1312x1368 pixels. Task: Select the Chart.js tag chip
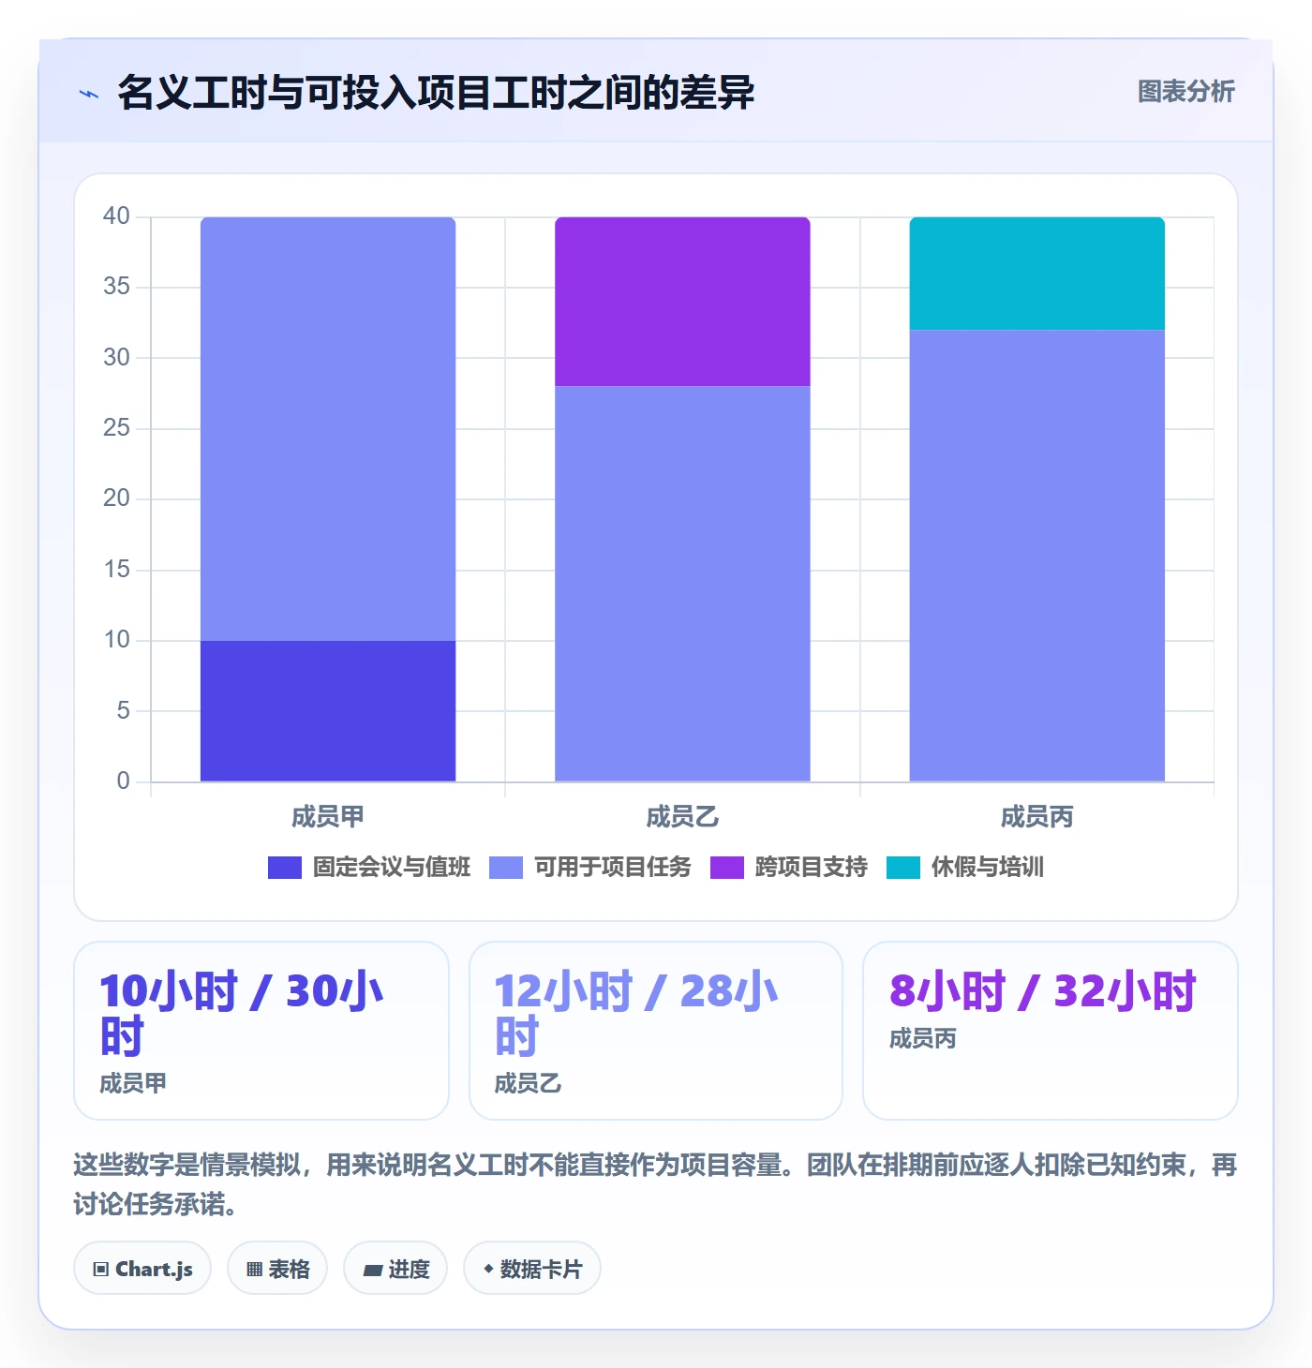point(142,1269)
